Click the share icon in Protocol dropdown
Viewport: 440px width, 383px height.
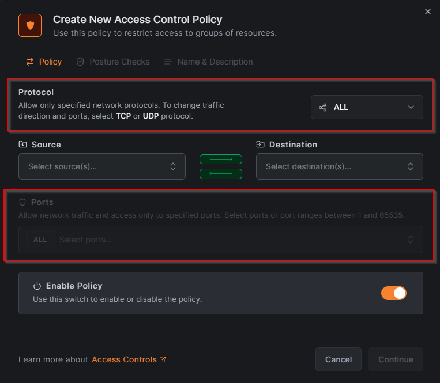[323, 107]
